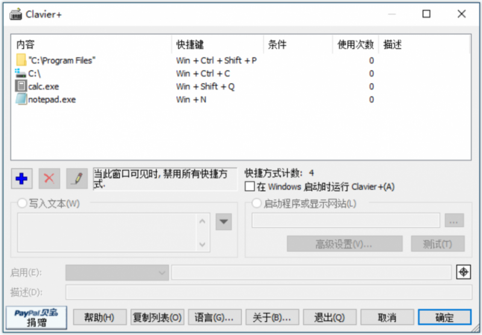The width and height of the screenshot is (482, 335).
Task: Select the "C:\Program Files" row
Action: point(241,60)
